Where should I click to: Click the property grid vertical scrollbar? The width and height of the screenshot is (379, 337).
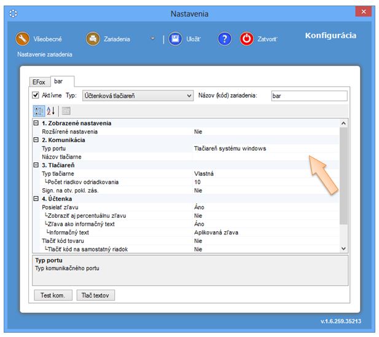[x=343, y=184]
